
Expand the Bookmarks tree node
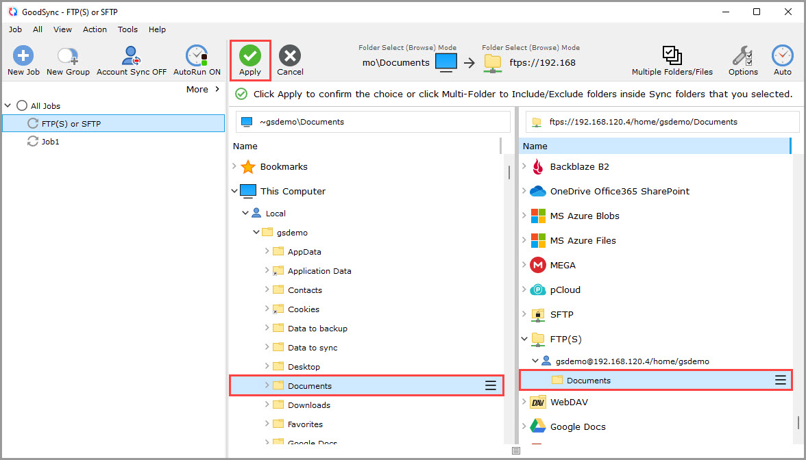coord(234,166)
